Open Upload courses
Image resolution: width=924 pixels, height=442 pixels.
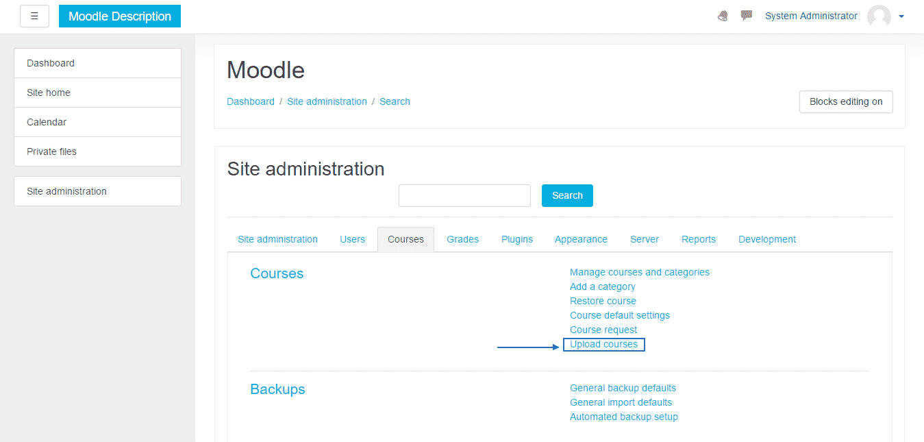(x=603, y=344)
